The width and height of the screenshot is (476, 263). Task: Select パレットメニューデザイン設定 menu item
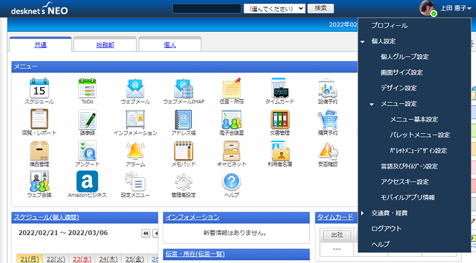coord(418,150)
